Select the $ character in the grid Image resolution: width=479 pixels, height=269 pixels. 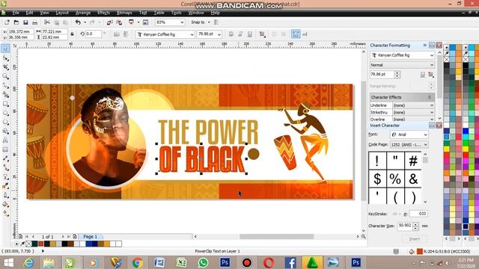(x=377, y=179)
